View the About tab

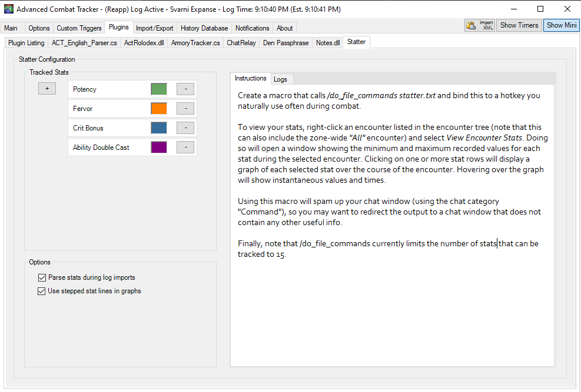[284, 28]
